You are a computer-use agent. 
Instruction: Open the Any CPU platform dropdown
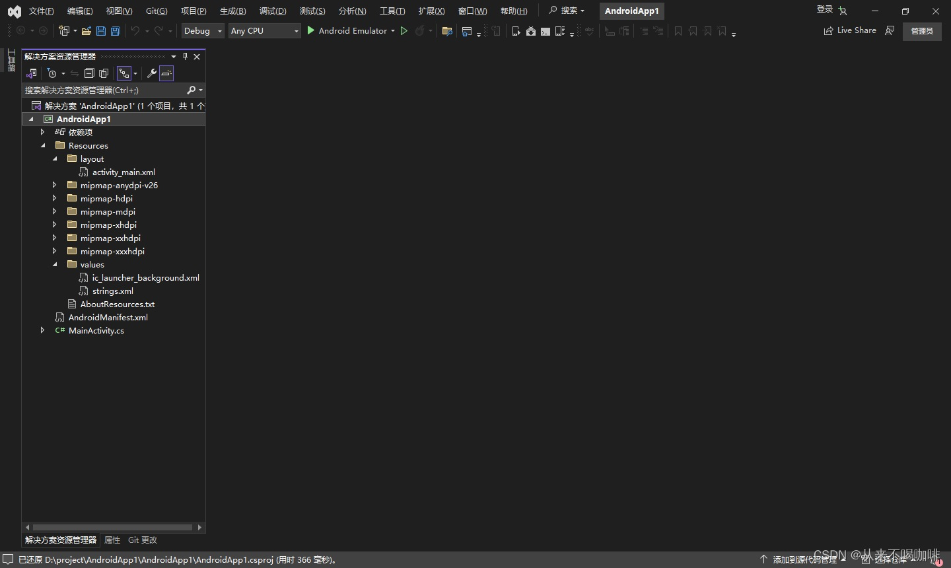pyautogui.click(x=265, y=31)
